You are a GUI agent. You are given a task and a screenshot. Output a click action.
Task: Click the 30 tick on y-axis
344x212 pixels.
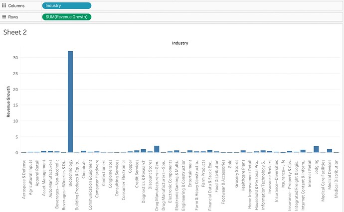[15, 58]
